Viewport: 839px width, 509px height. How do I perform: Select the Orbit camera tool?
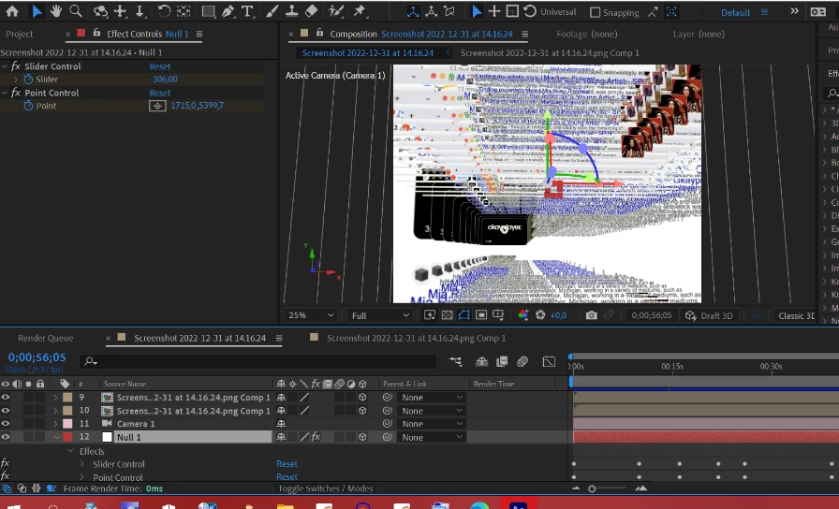pyautogui.click(x=100, y=11)
